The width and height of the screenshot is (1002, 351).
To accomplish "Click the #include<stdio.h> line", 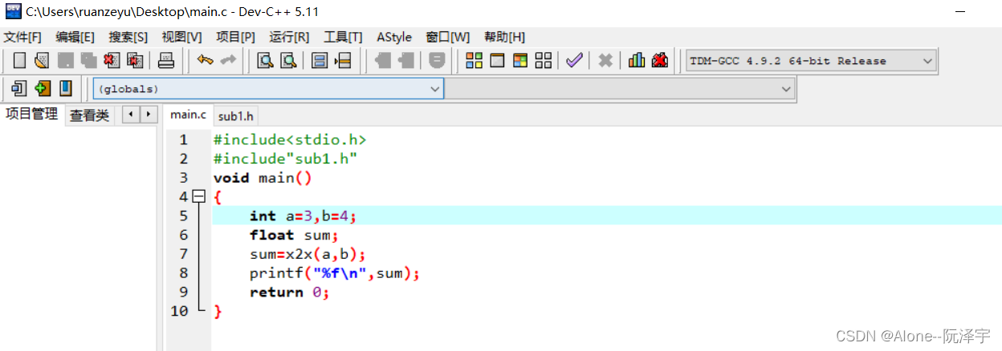I will (x=290, y=139).
